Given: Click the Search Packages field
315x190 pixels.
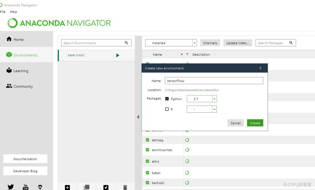Looking at the screenshot, I should pyautogui.click(x=276, y=43).
